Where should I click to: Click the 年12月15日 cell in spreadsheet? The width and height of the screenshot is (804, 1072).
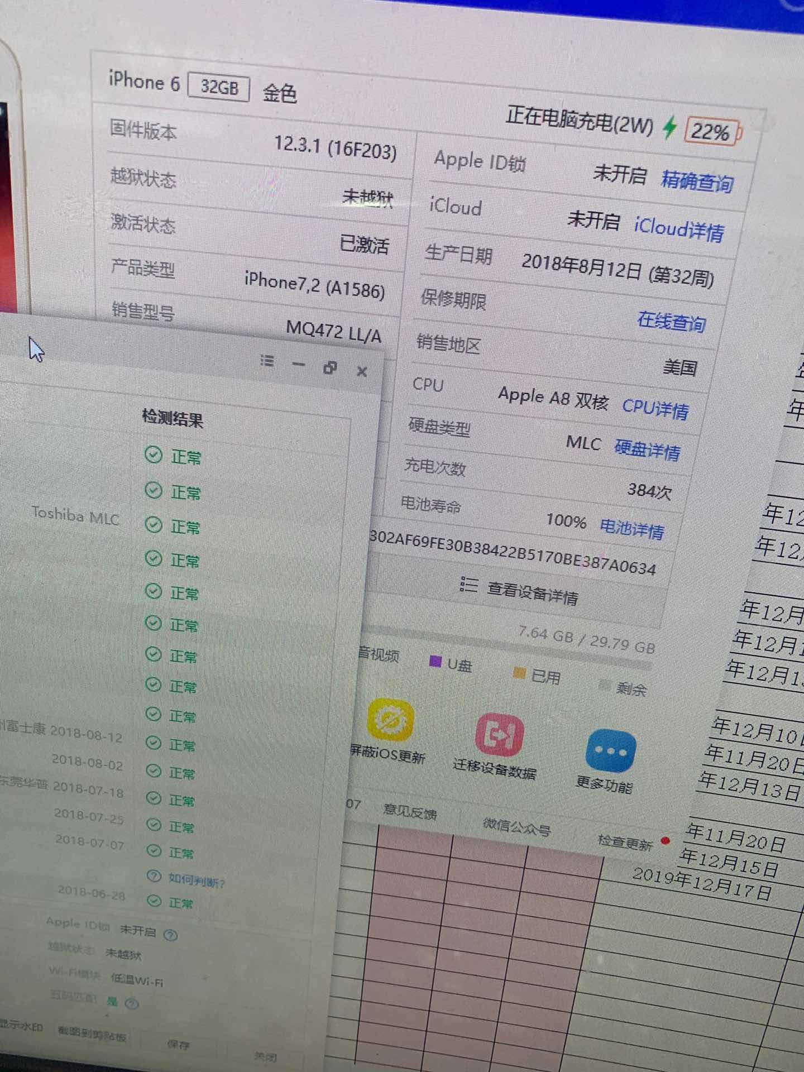[729, 863]
